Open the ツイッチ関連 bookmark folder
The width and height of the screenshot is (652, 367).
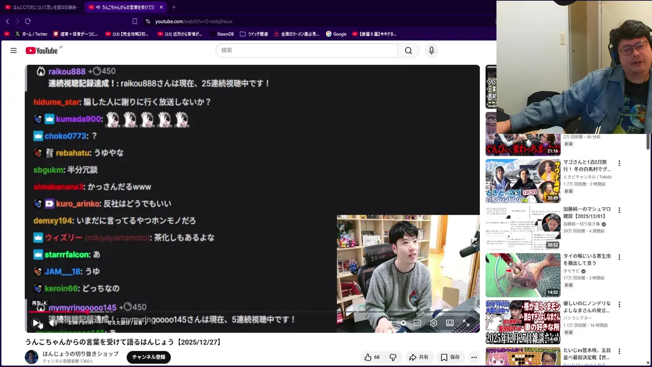[254, 34]
